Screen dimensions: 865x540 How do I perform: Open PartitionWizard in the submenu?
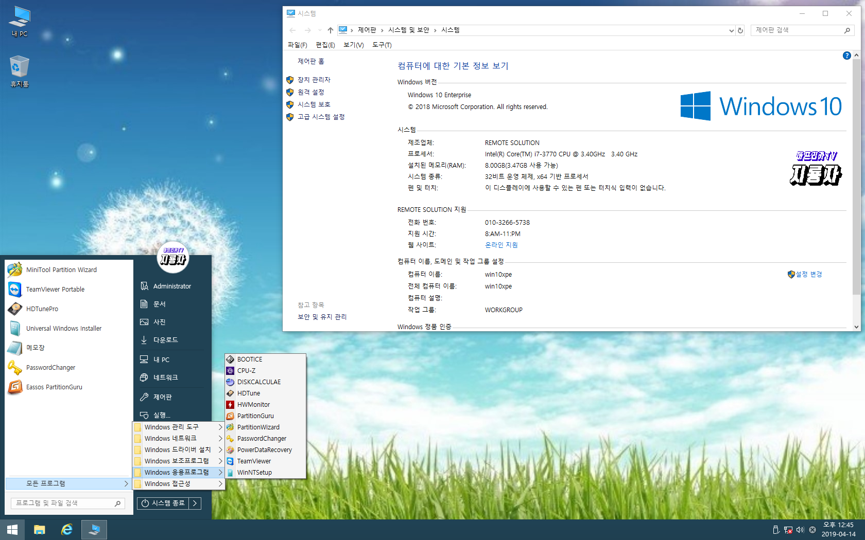point(265,427)
